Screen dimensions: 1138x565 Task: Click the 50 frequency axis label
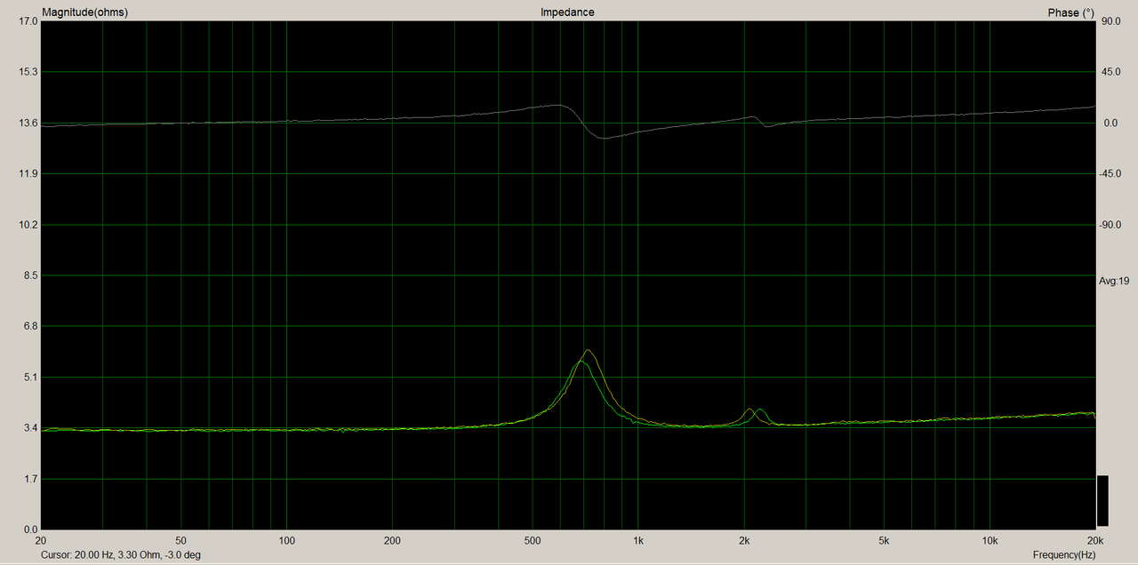tap(180, 540)
